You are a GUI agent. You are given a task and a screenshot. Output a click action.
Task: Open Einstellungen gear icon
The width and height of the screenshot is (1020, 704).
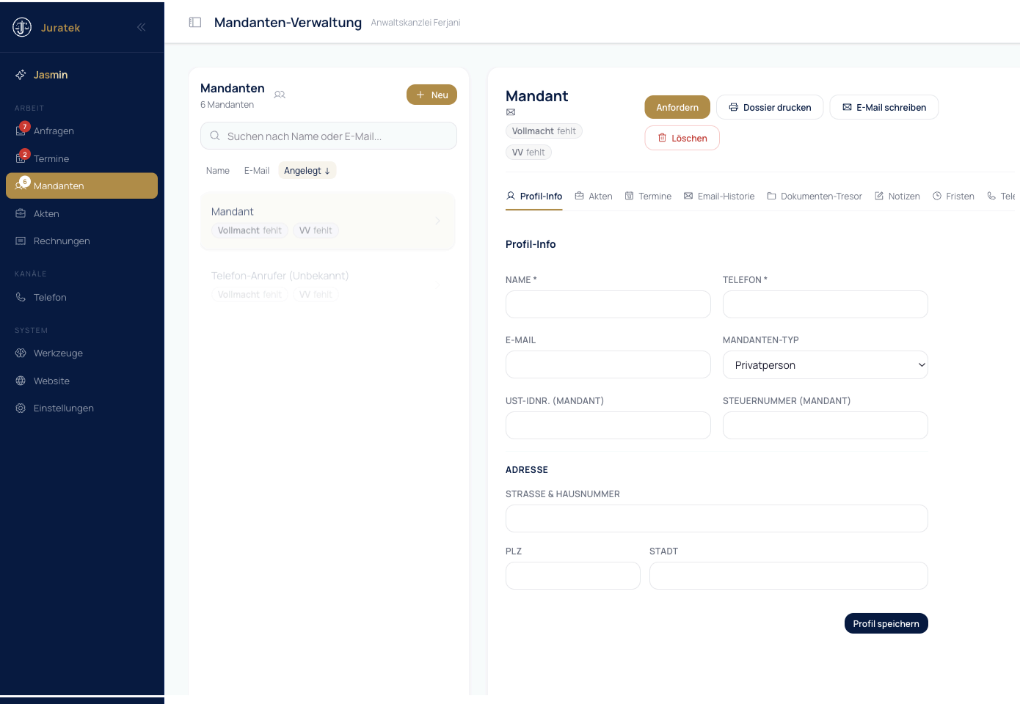point(21,408)
